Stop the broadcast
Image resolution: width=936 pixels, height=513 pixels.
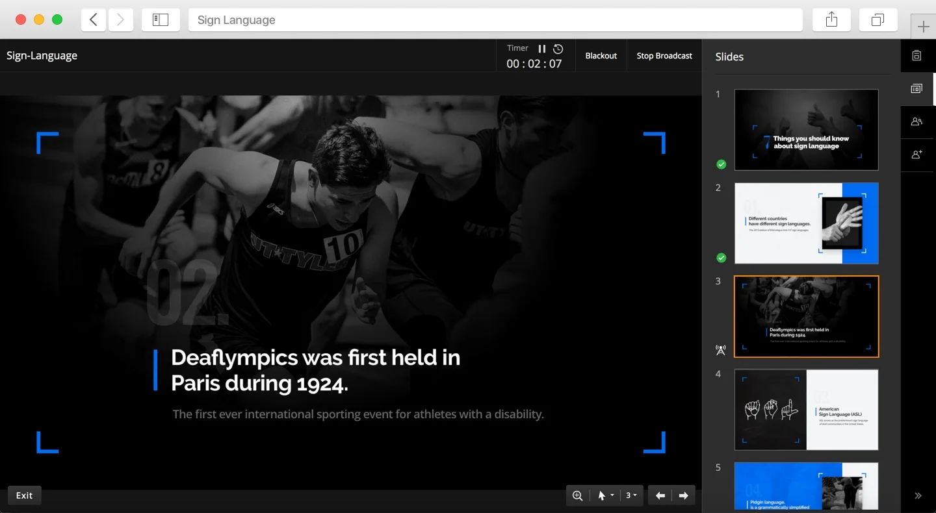point(664,56)
